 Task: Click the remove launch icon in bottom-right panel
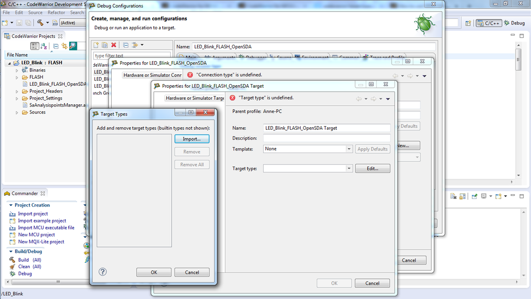(453, 196)
